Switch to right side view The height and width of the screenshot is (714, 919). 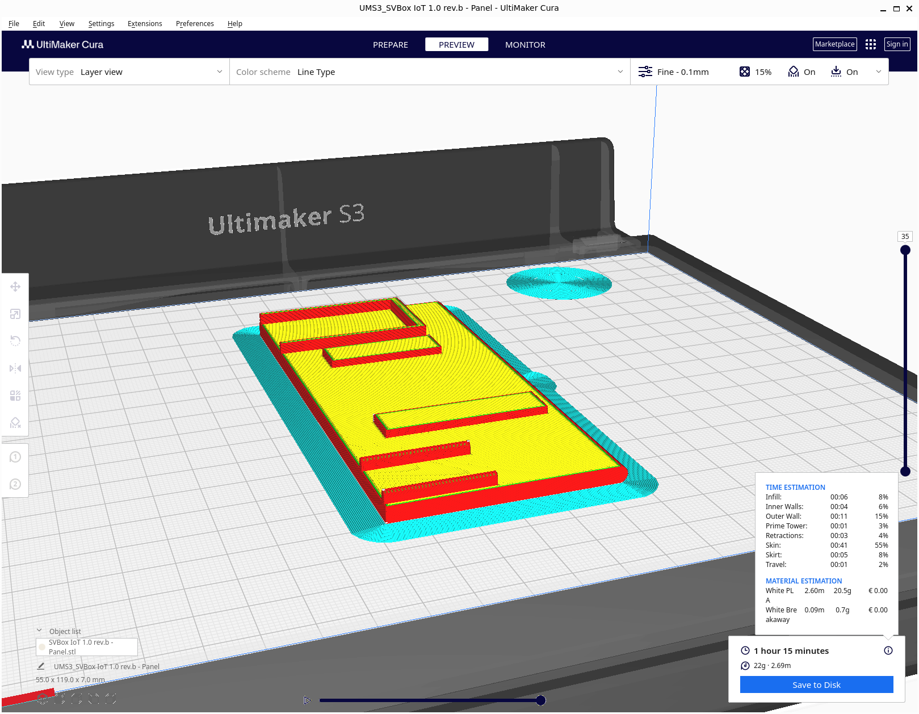[x=111, y=699]
